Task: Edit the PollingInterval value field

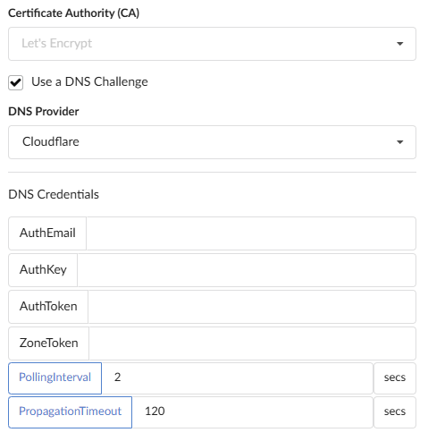Action: (238, 378)
